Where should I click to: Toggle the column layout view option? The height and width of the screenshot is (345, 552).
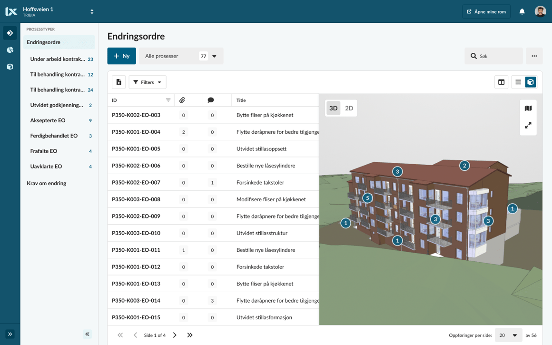pos(501,81)
